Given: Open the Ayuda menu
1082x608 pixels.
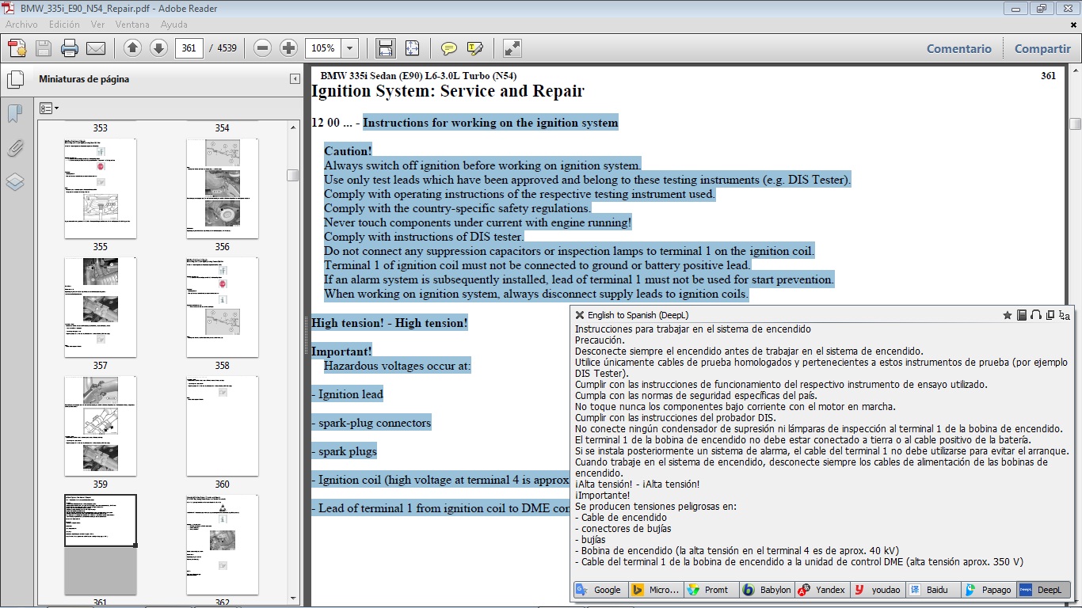Looking at the screenshot, I should click(173, 25).
